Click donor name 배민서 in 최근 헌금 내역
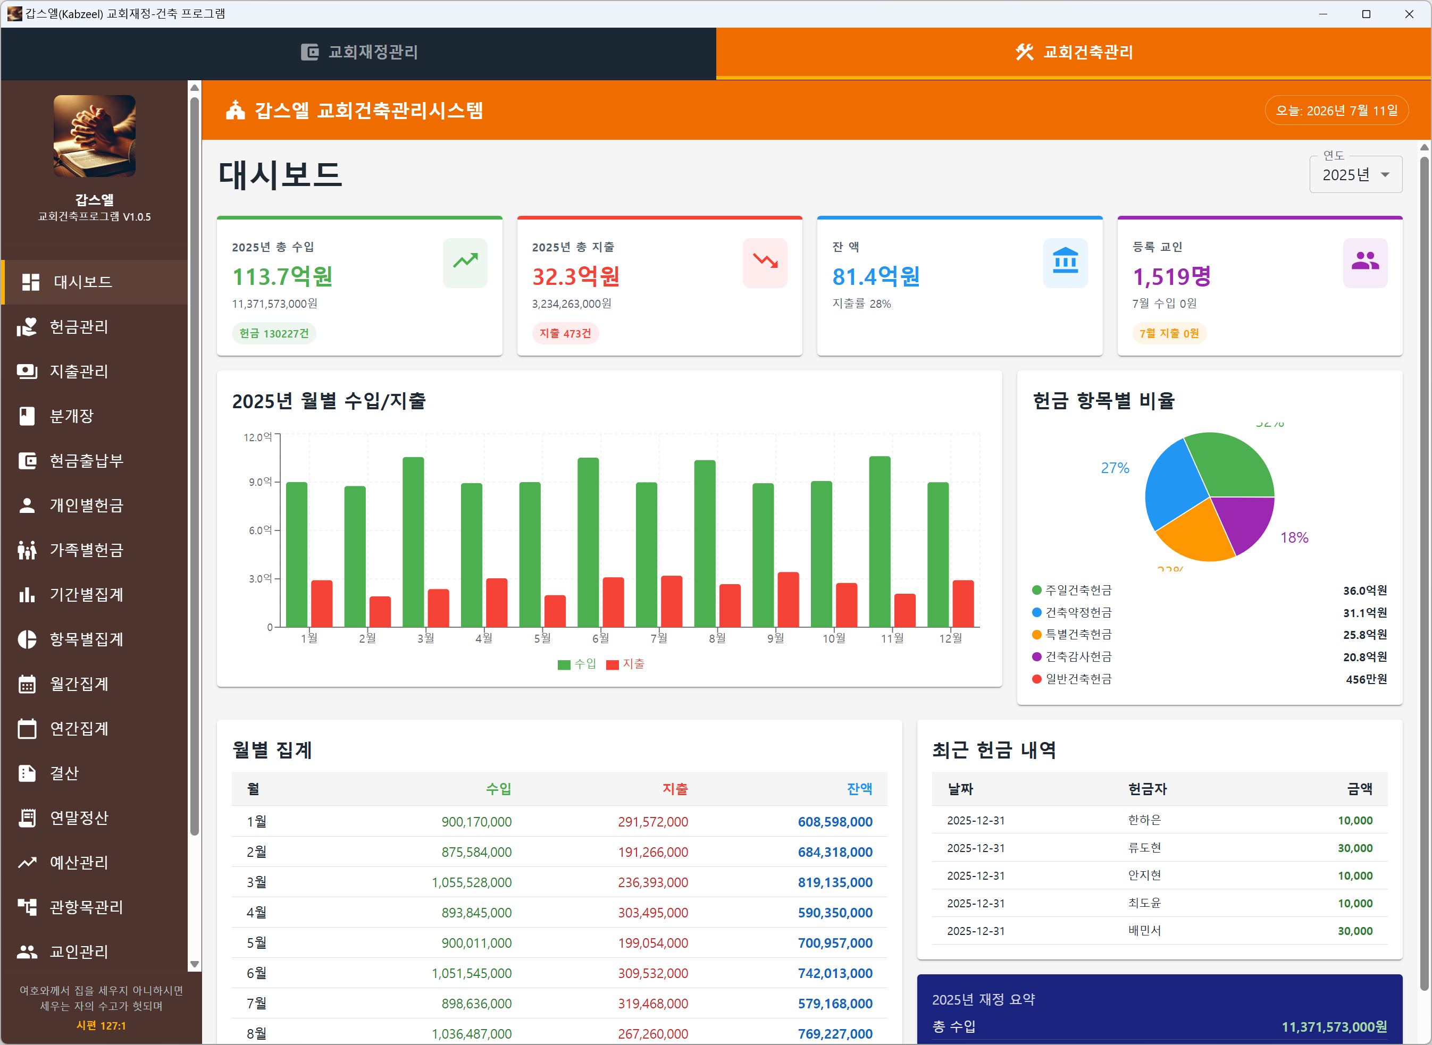Viewport: 1432px width, 1045px height. (1145, 931)
